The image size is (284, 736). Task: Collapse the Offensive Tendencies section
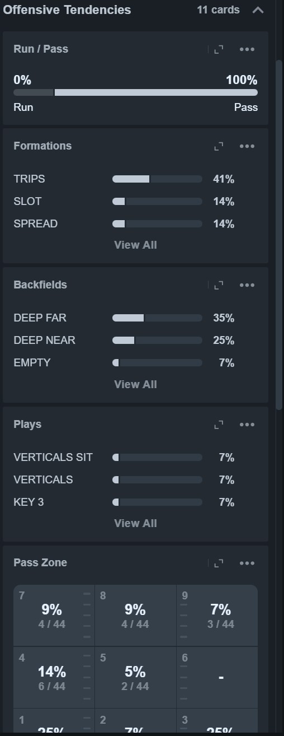[258, 10]
